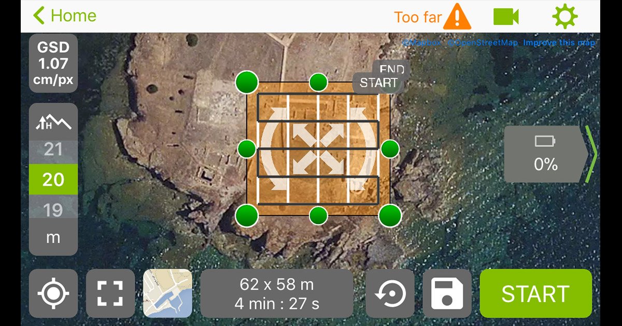
Task: Open the battery 0% status panel
Action: pyautogui.click(x=546, y=154)
